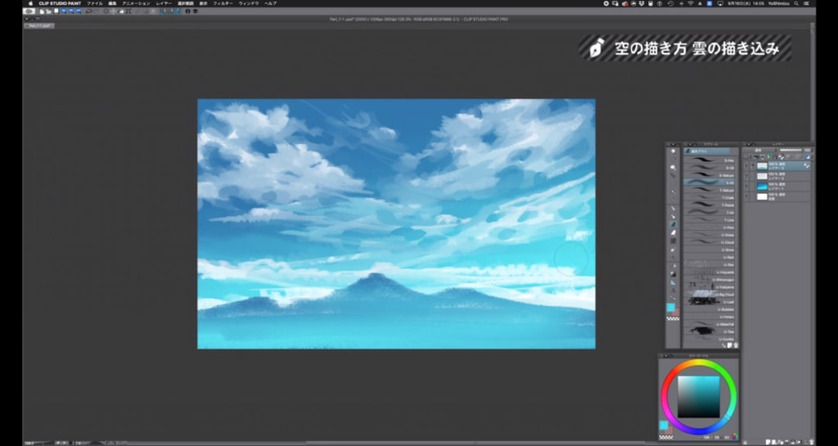The height and width of the screenshot is (446, 838).
Task: Select transparent color in the Color Wheel palette
Action: point(666,438)
